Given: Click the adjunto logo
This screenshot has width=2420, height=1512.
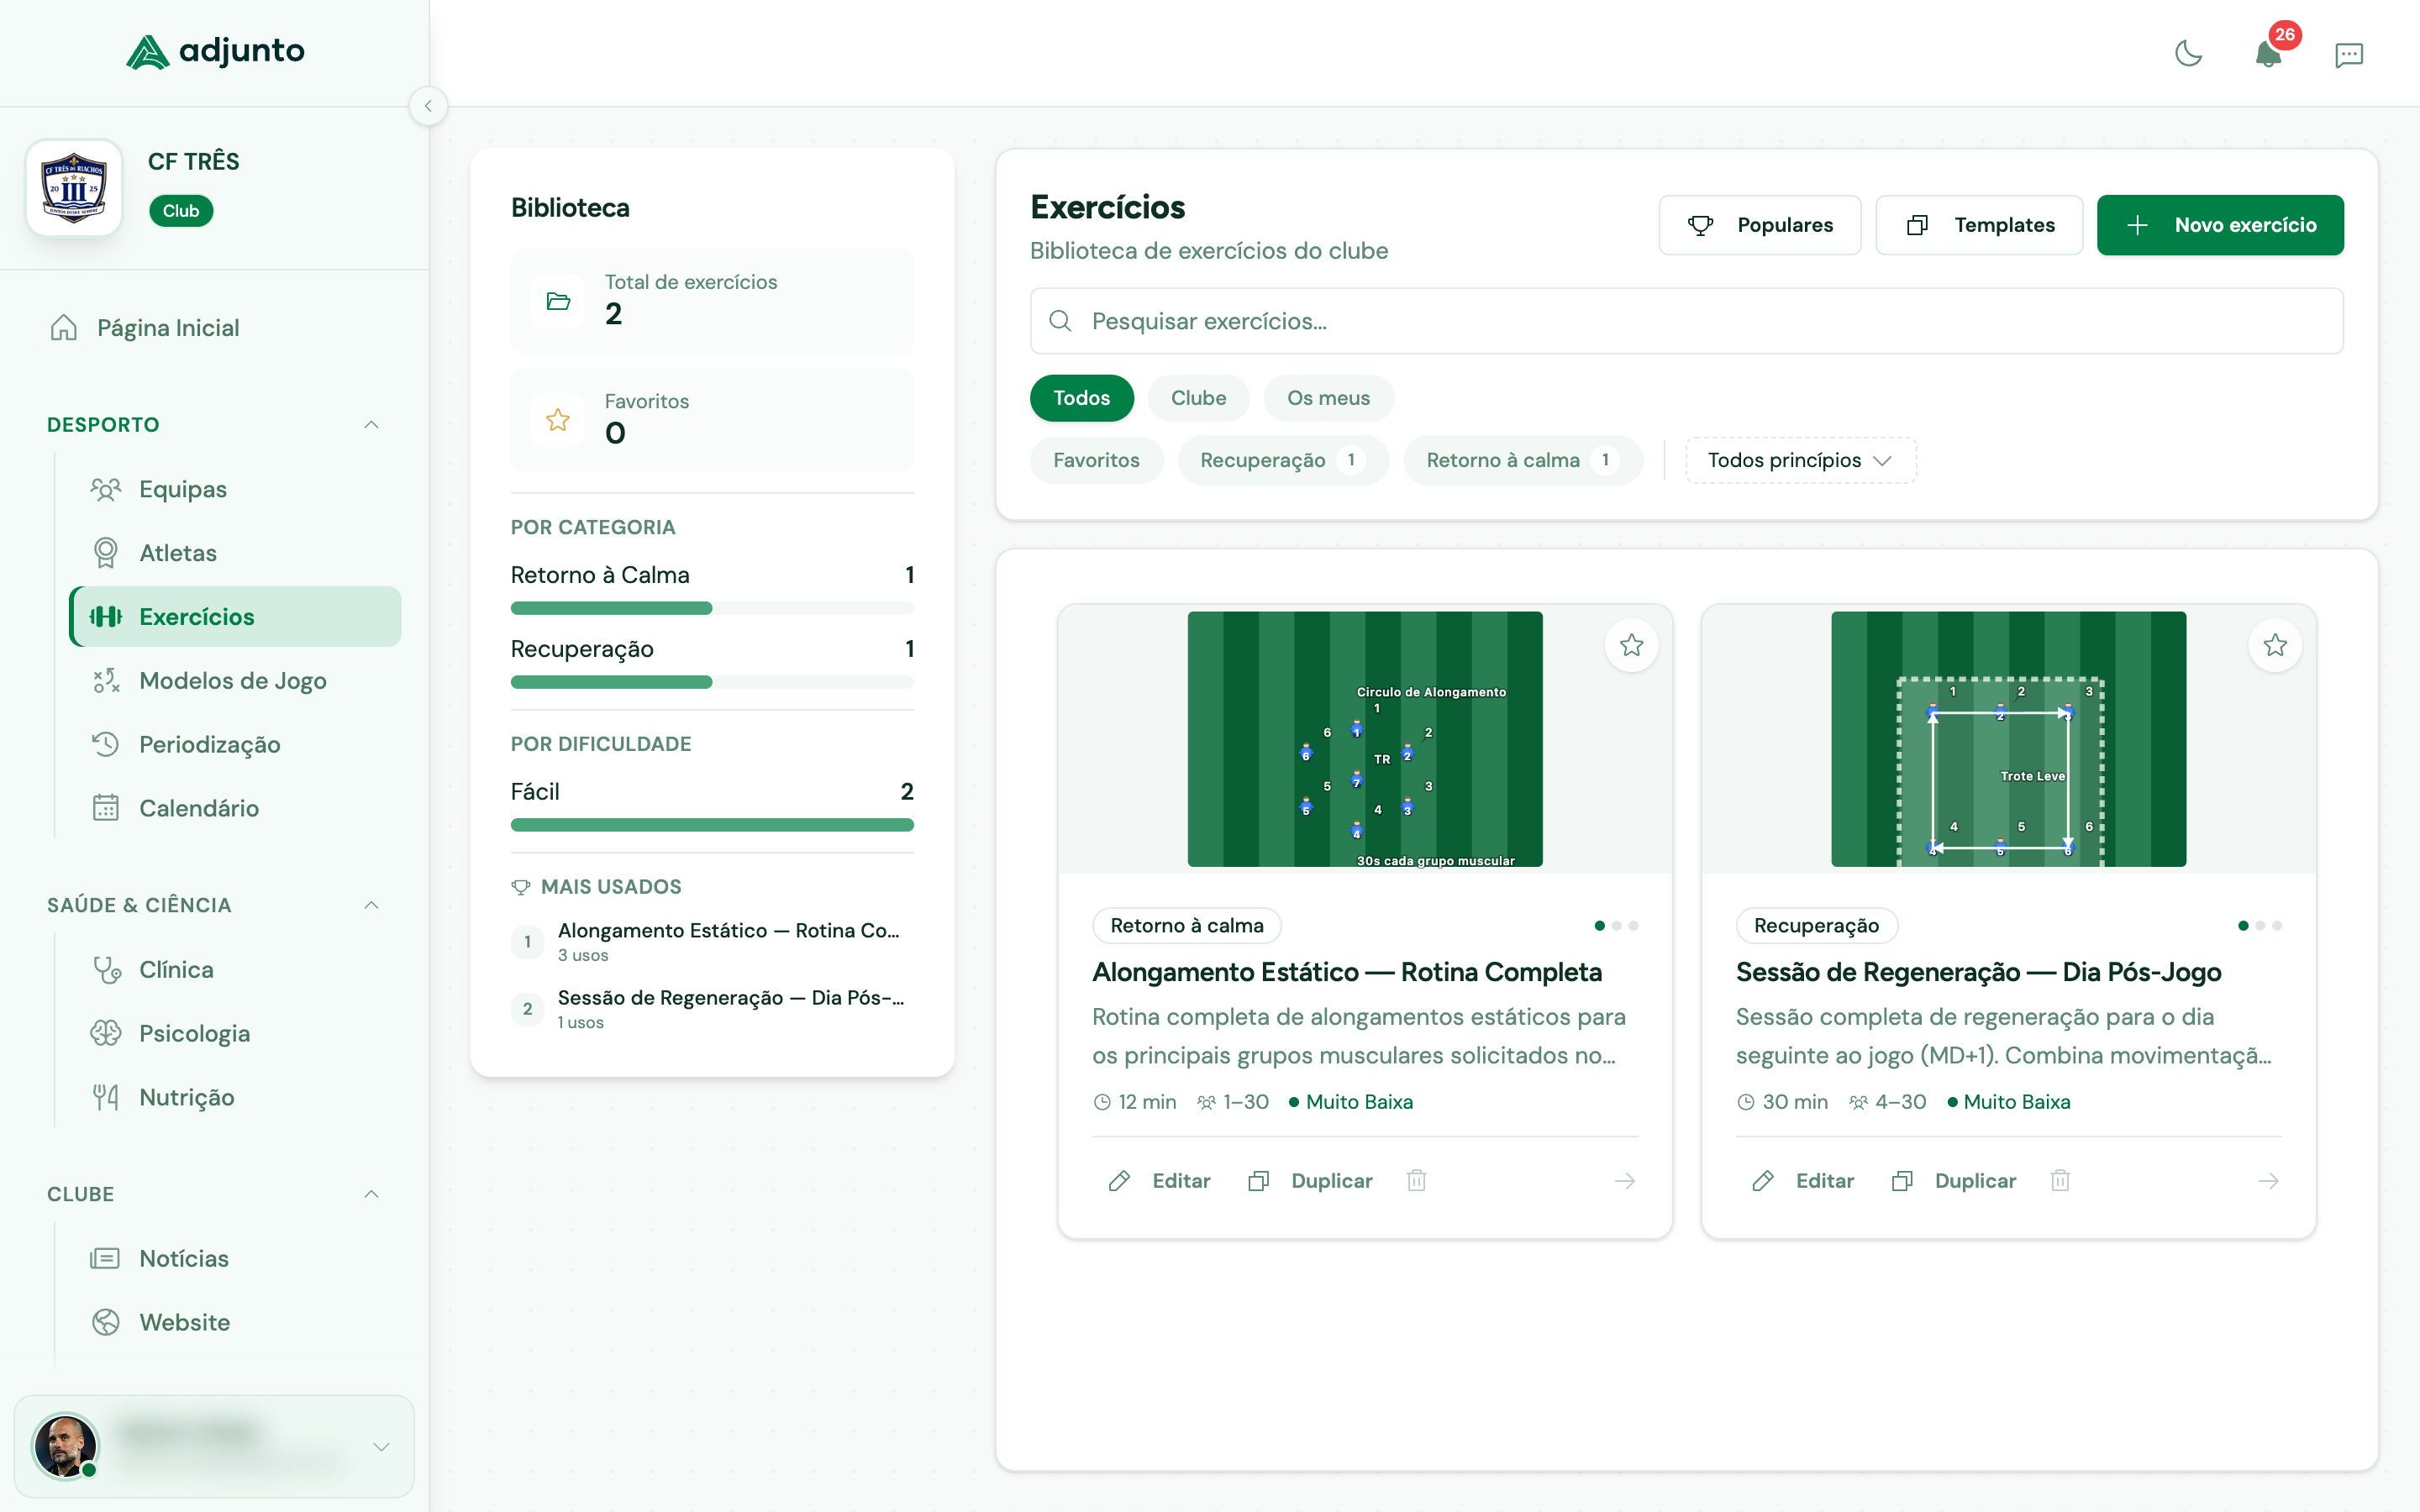Looking at the screenshot, I should [x=215, y=51].
